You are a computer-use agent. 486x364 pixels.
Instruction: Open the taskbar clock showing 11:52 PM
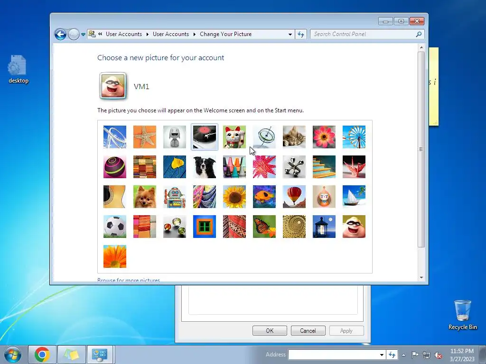coord(462,355)
